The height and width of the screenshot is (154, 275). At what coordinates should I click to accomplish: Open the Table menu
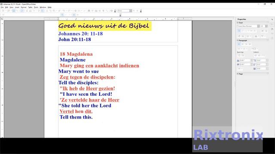click(x=30, y=7)
